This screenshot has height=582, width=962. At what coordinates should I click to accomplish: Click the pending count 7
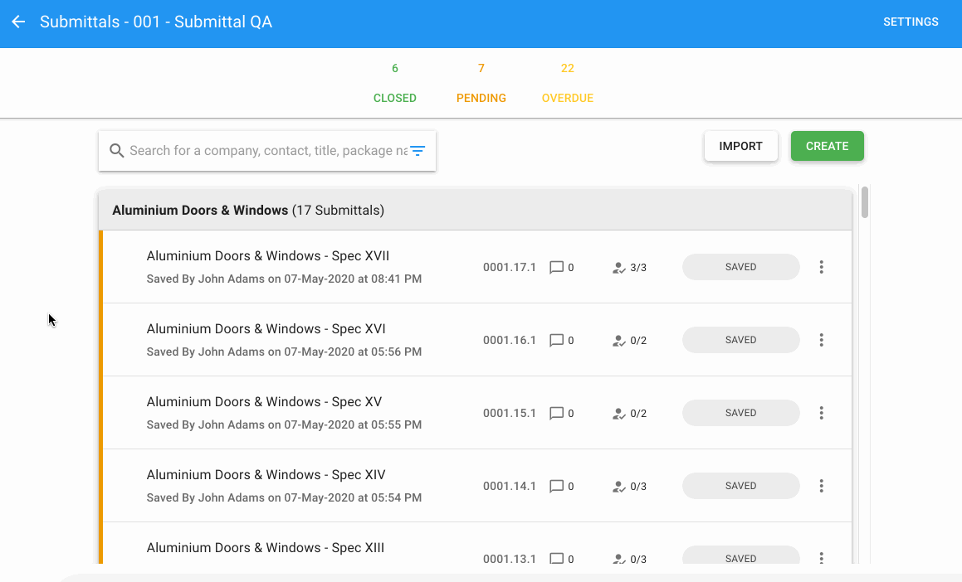click(x=481, y=68)
